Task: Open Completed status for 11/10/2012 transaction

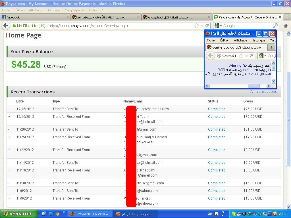Action: tap(217, 183)
